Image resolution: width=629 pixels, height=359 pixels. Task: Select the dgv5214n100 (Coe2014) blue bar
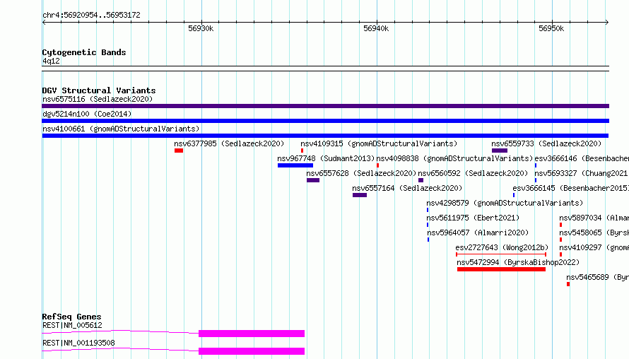point(325,121)
